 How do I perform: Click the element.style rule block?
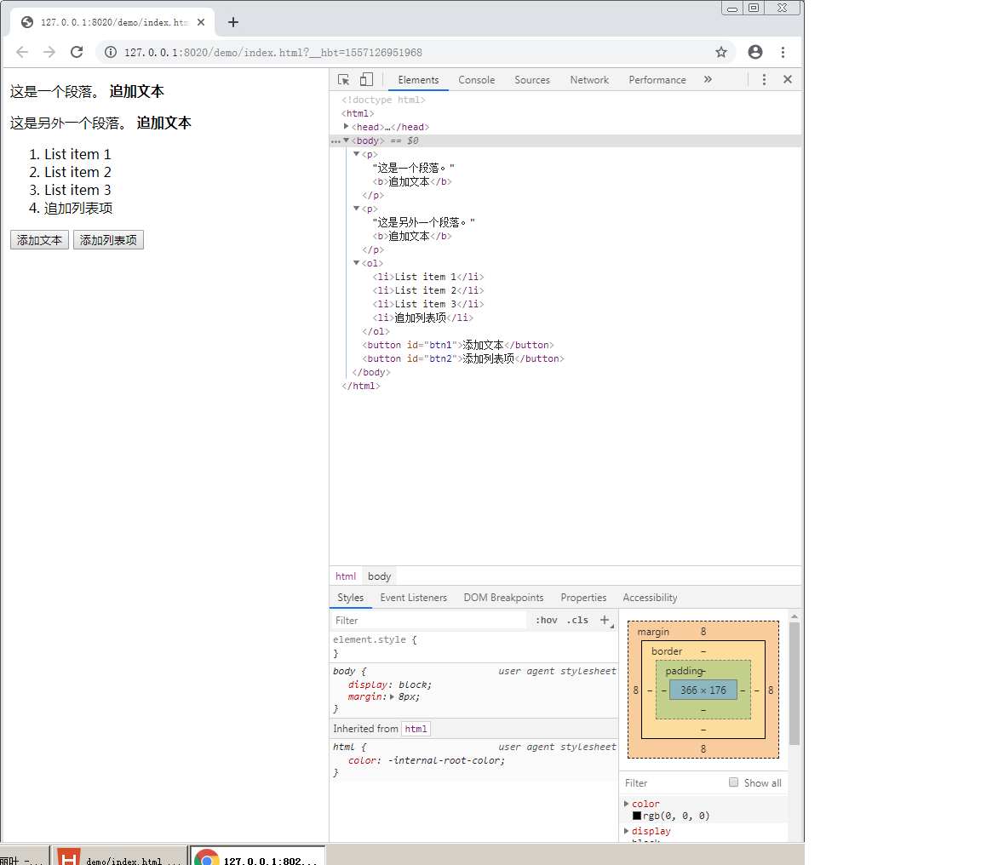473,646
